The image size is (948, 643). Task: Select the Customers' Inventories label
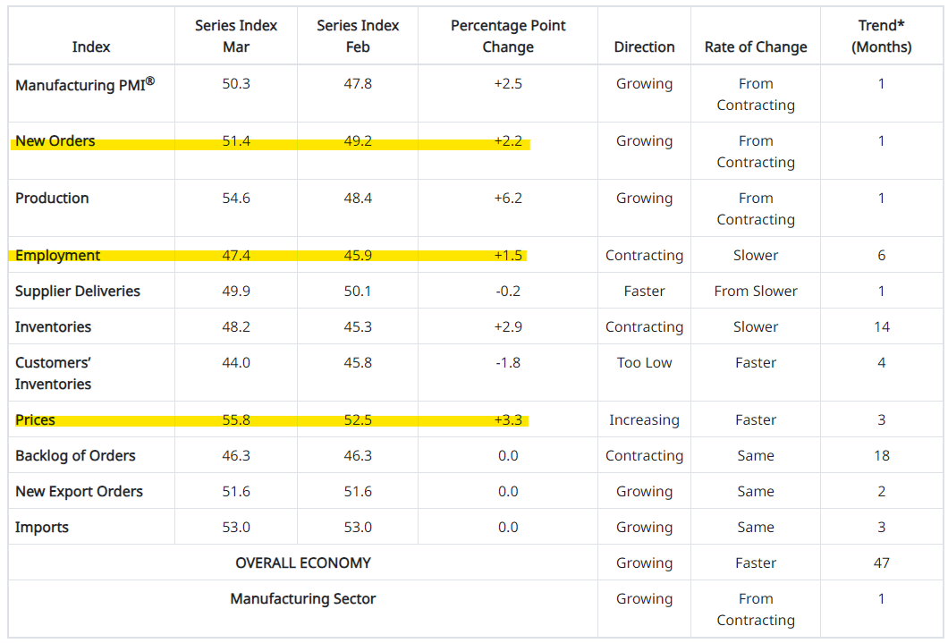coord(54,373)
